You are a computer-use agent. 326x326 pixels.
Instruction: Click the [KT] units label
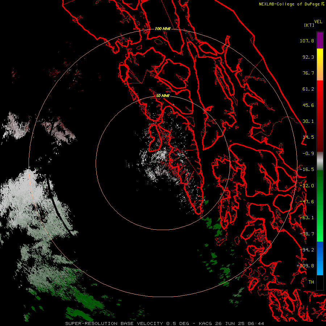pos(309,25)
